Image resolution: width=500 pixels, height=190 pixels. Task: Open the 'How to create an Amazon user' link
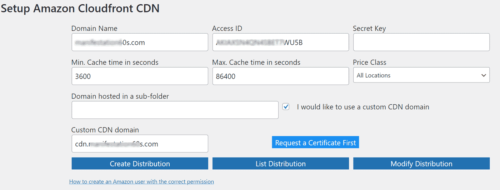tap(141, 181)
